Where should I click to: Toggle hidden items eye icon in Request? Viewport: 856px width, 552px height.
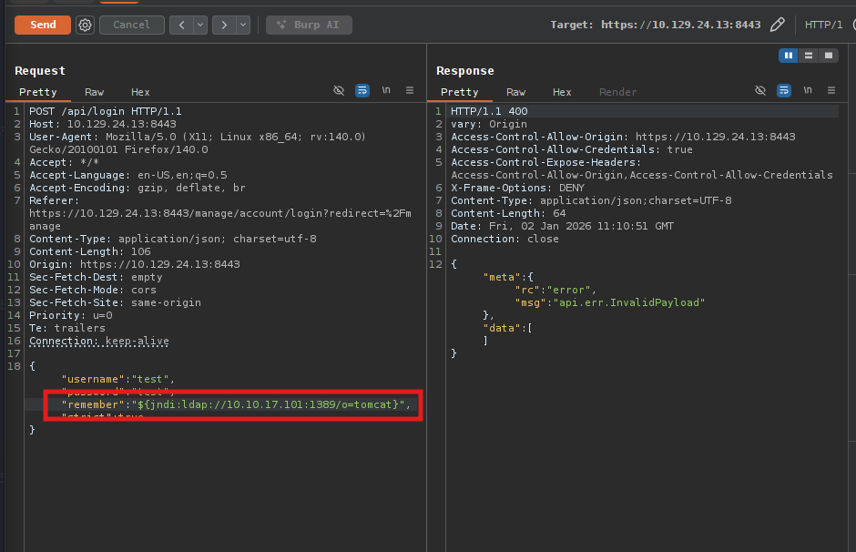point(339,91)
